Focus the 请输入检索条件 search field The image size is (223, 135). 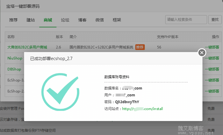pyautogui.click(x=185, y=20)
